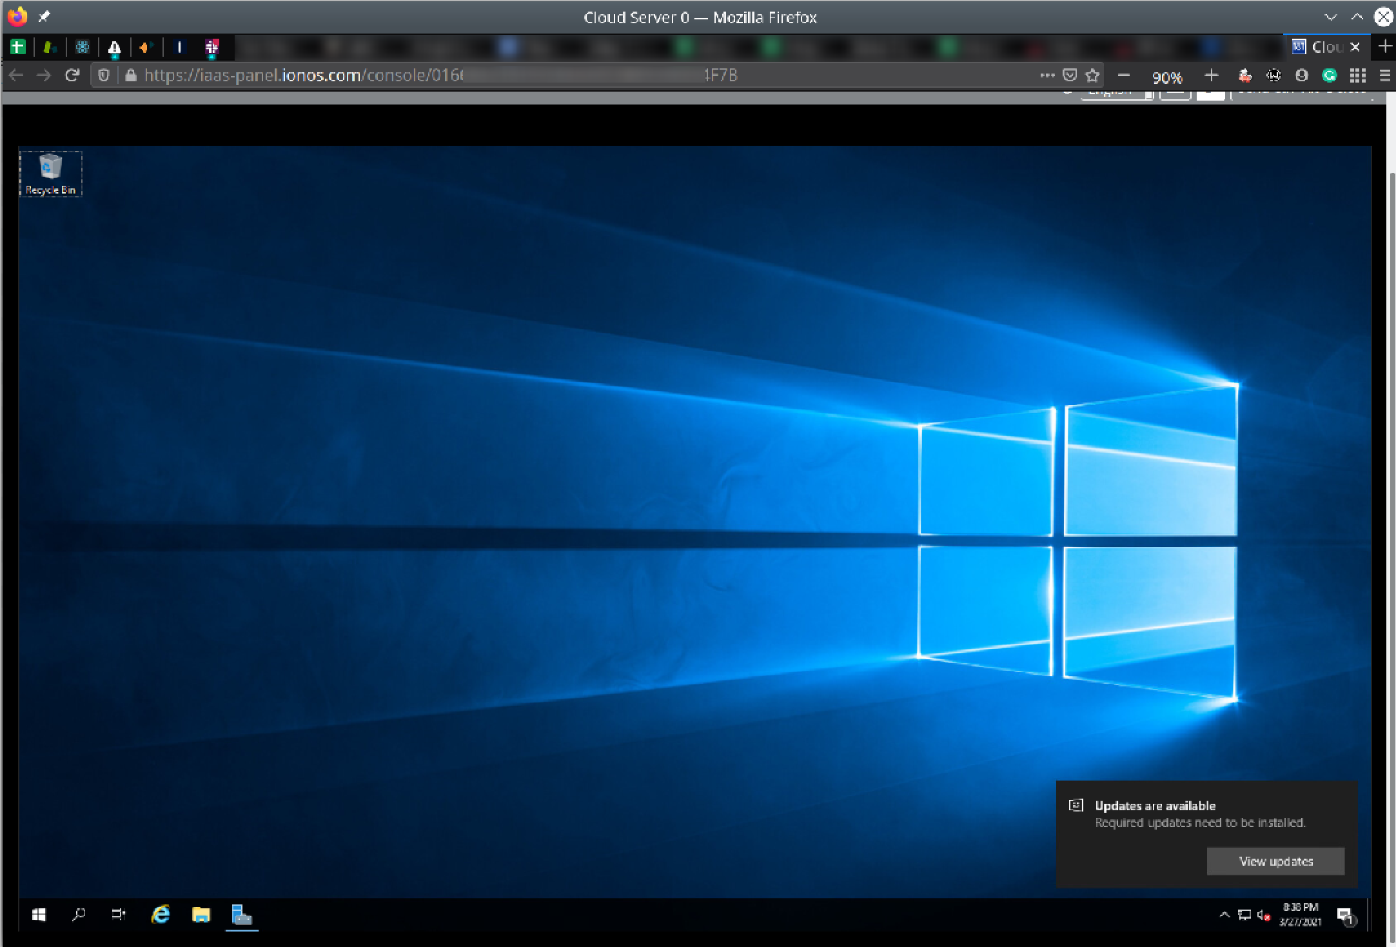
Task: Click the Show desktop strip on taskbar
Action: (x=1368, y=915)
